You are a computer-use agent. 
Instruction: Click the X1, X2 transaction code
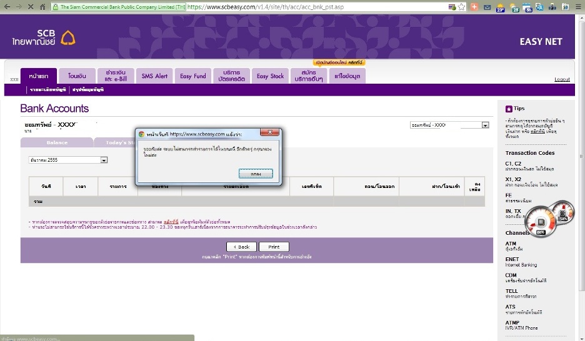click(531, 182)
